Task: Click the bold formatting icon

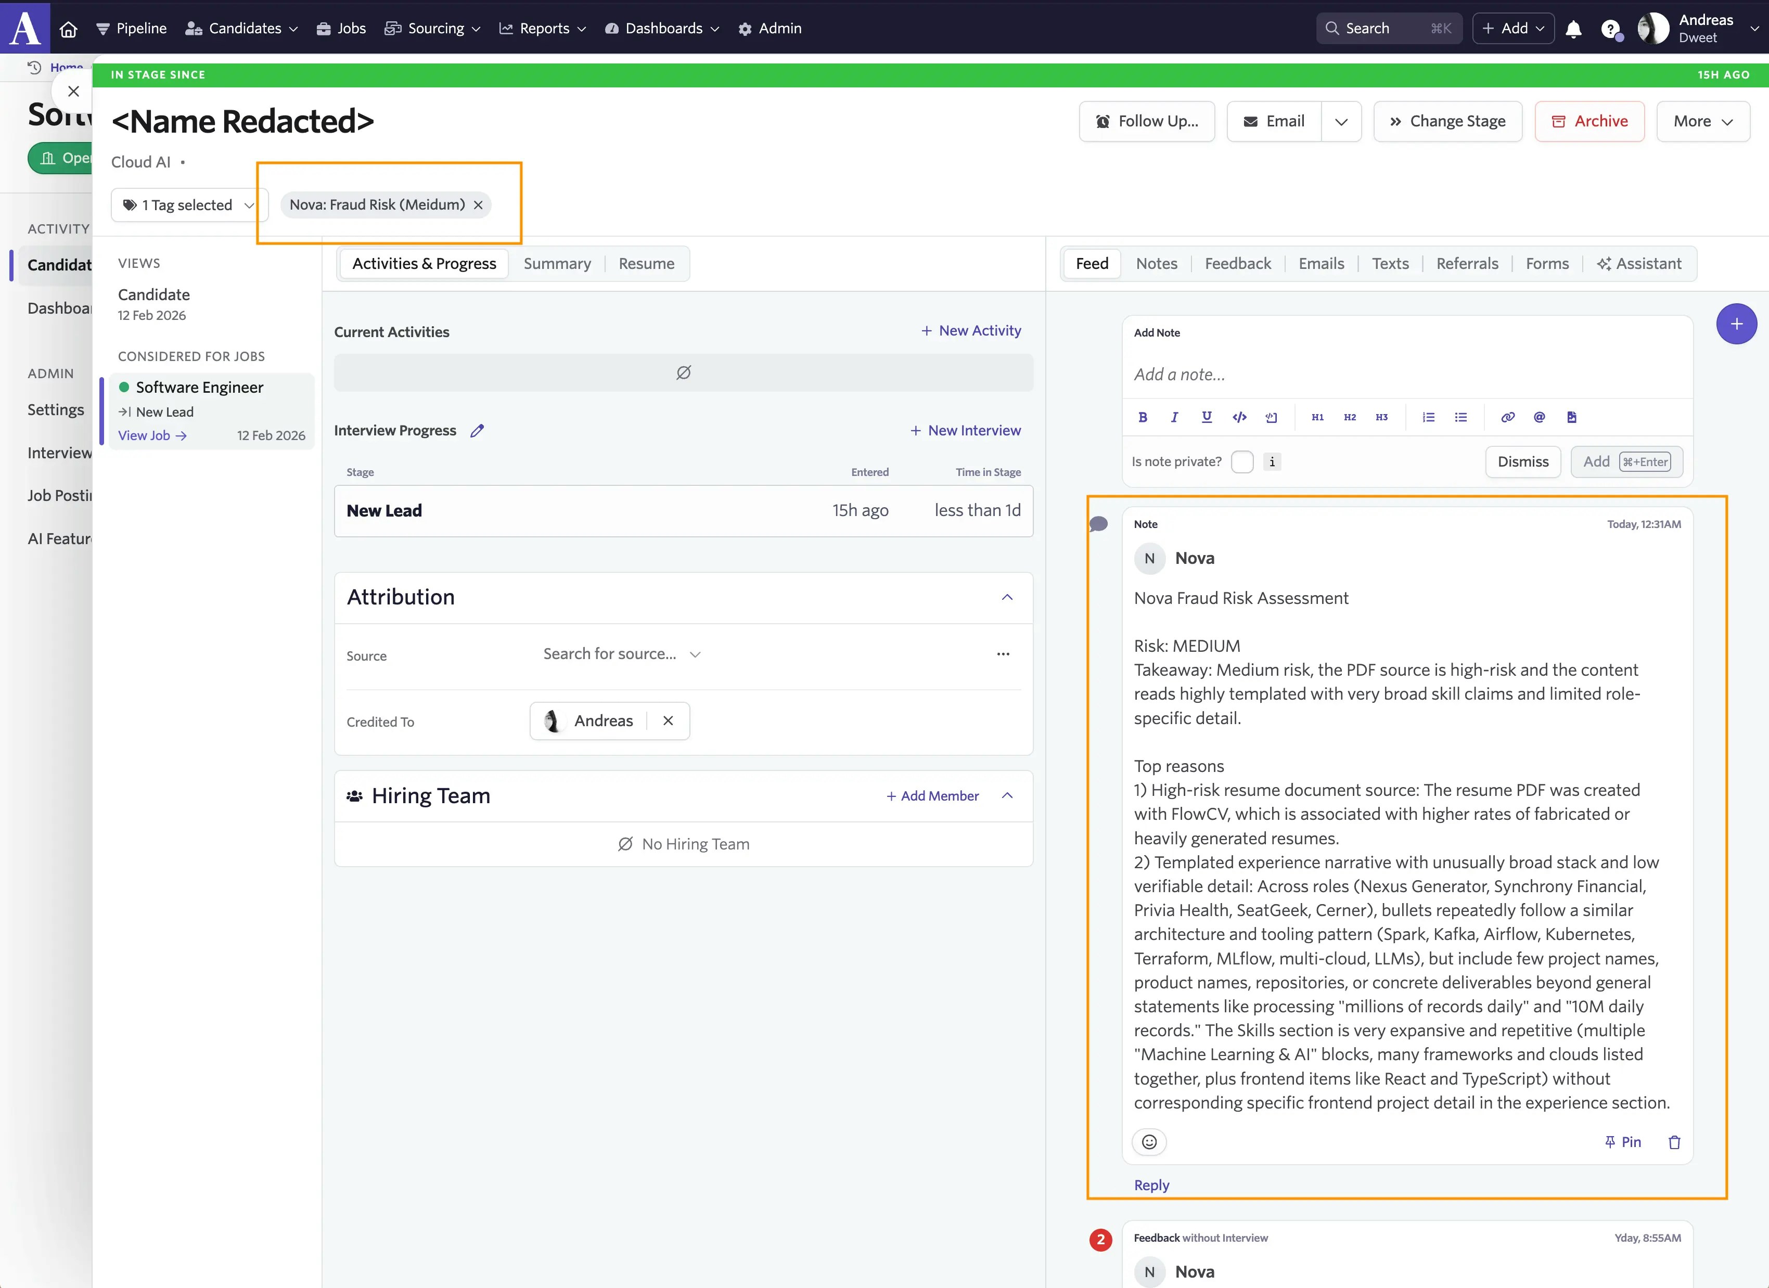Action: pyautogui.click(x=1143, y=417)
